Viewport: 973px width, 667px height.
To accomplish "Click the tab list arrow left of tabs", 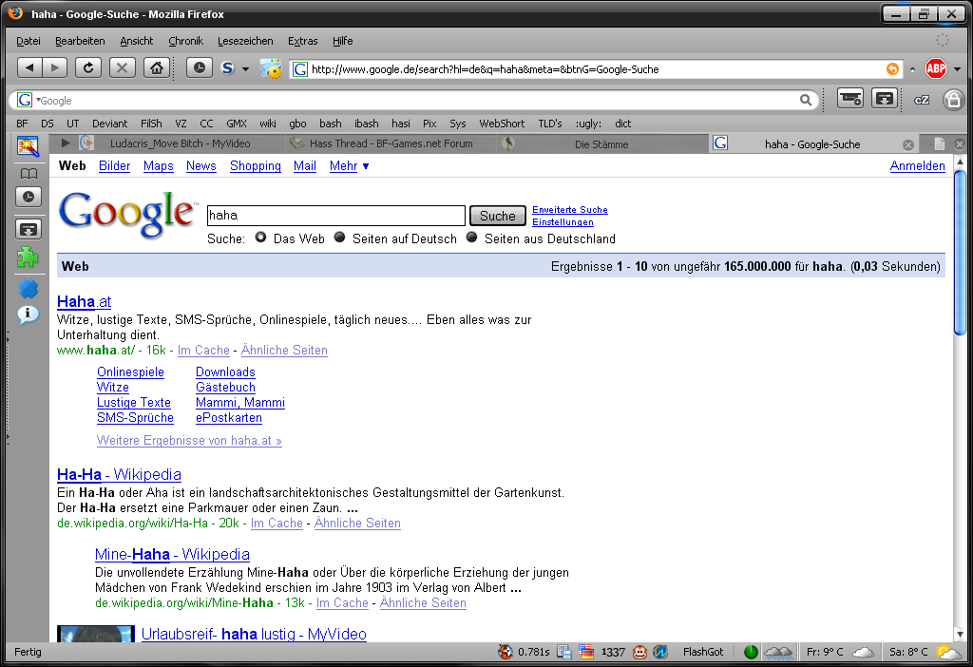I will coord(66,143).
